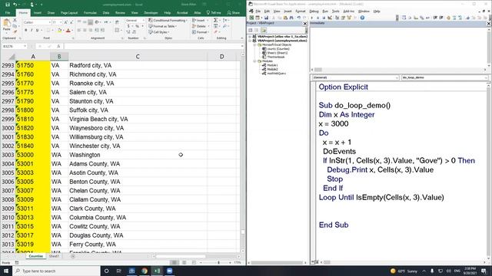Open the VBA editor Run menu
Viewport: 492px width, 276px height.
tap(325, 11)
